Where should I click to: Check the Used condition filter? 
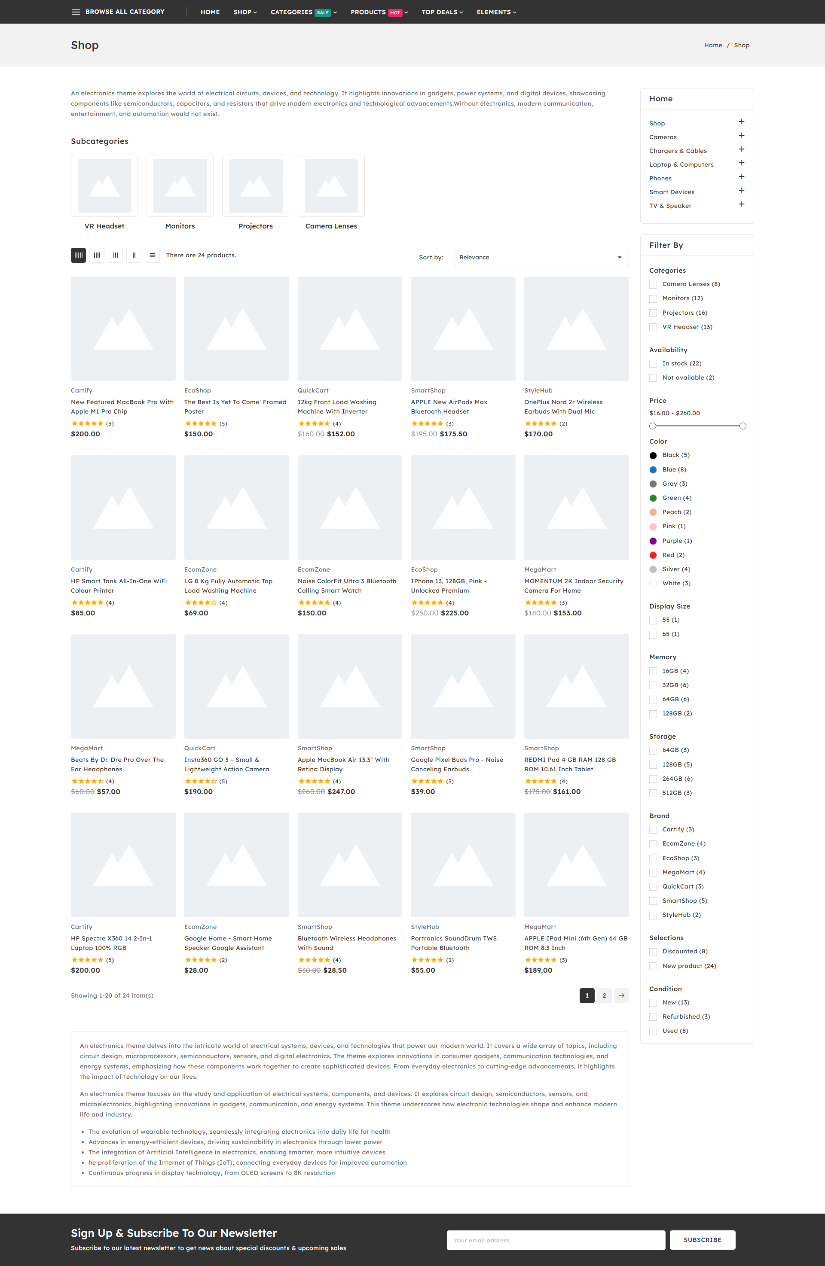[653, 1032]
